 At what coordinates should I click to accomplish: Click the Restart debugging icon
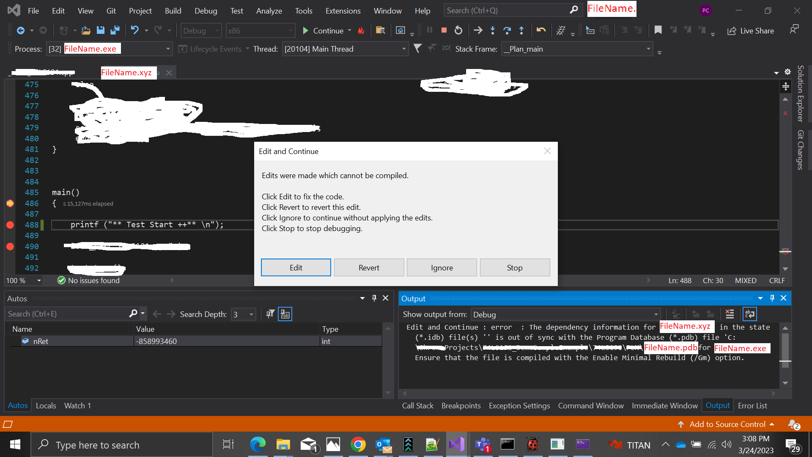coord(458,30)
